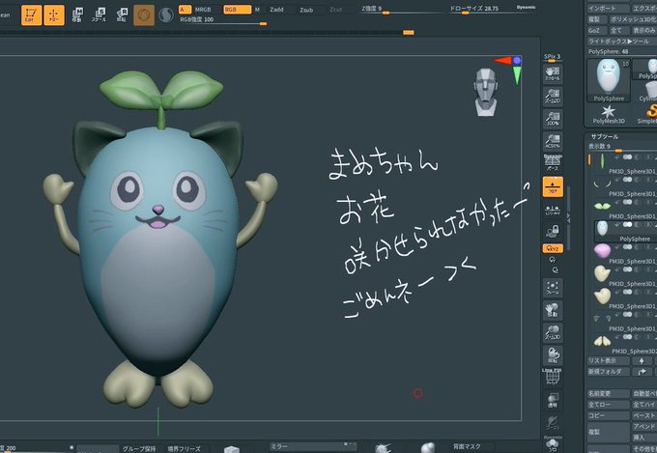Click the 全てロー all low button

(x=608, y=405)
